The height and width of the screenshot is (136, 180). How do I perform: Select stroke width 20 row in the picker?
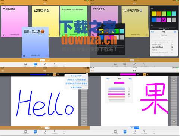click(119, 94)
